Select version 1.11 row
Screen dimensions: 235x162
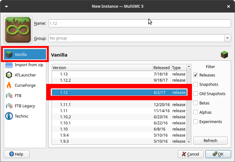pyautogui.click(x=119, y=111)
